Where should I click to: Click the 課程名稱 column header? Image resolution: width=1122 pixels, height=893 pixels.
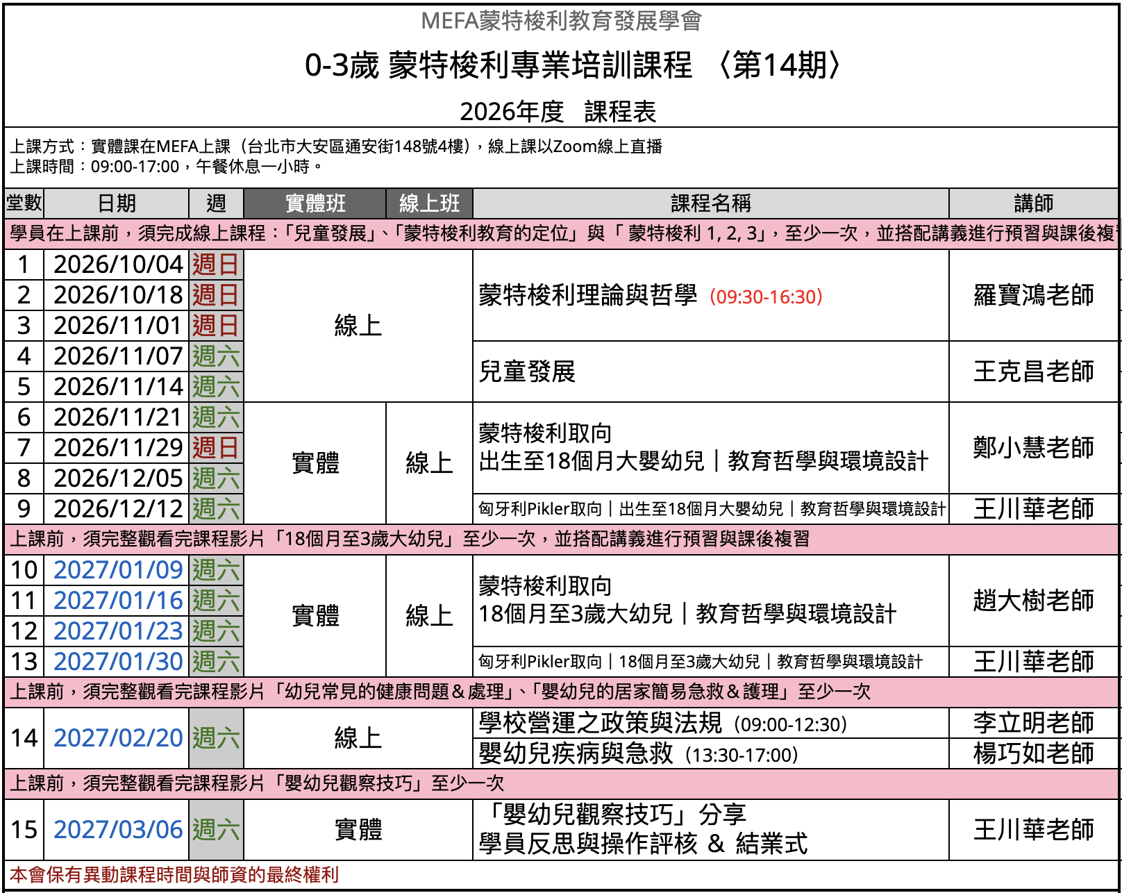[711, 203]
